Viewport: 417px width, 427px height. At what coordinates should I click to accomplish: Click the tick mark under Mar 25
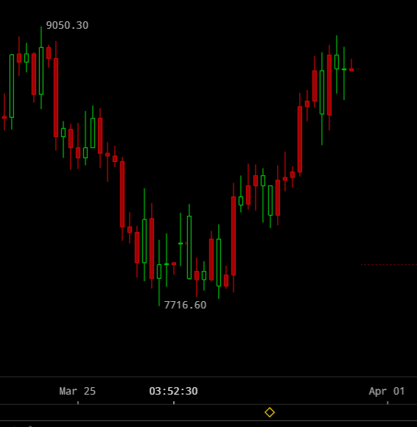pyautogui.click(x=78, y=403)
